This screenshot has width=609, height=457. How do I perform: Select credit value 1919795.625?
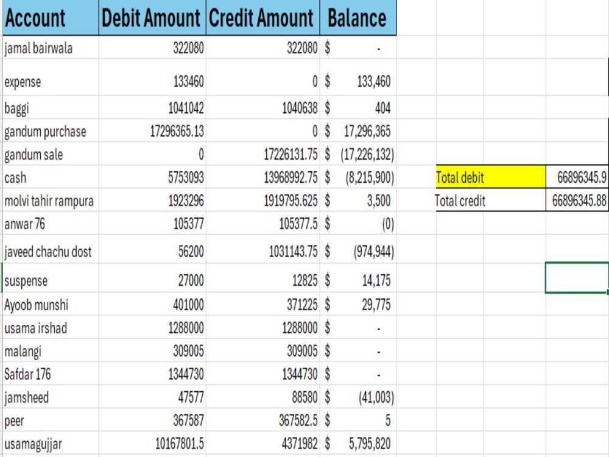tap(263, 200)
